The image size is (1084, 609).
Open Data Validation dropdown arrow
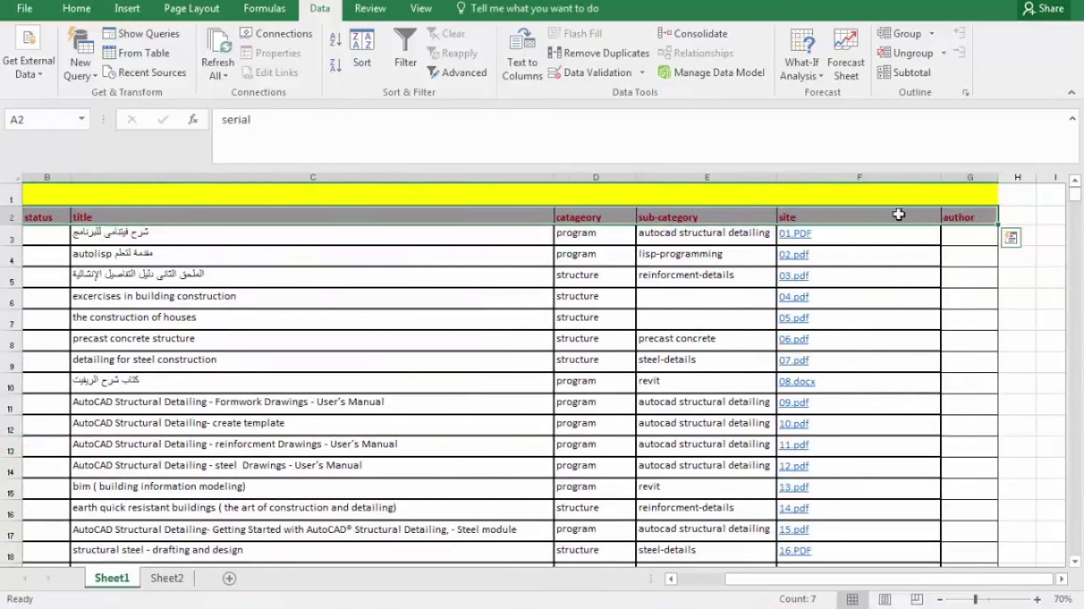642,73
